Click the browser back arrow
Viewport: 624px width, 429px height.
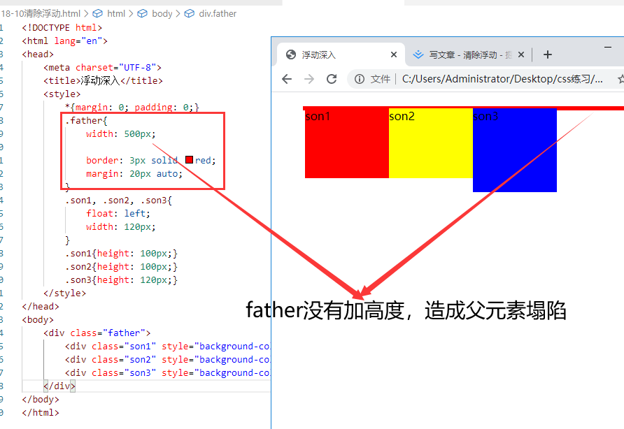(287, 79)
